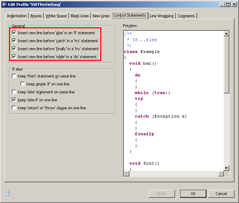Disable new line before 'while' option
The height and width of the screenshot is (203, 239).
click(x=14, y=57)
